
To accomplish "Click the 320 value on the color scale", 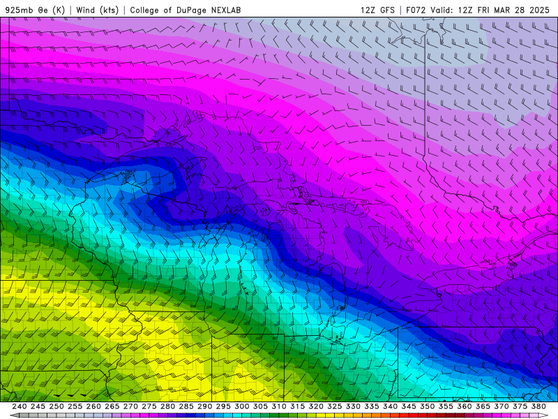I will (316, 406).
